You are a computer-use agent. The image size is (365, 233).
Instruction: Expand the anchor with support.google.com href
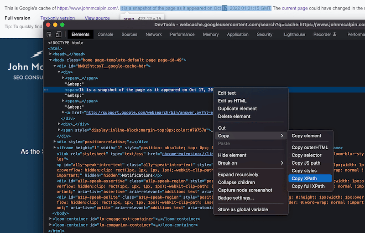(x=63, y=112)
